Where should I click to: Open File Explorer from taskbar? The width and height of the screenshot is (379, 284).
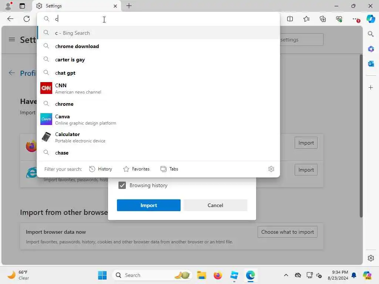[201, 275]
